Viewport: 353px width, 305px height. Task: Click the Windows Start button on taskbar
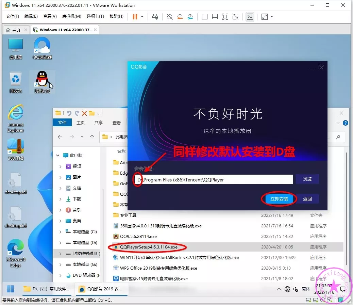(11, 289)
